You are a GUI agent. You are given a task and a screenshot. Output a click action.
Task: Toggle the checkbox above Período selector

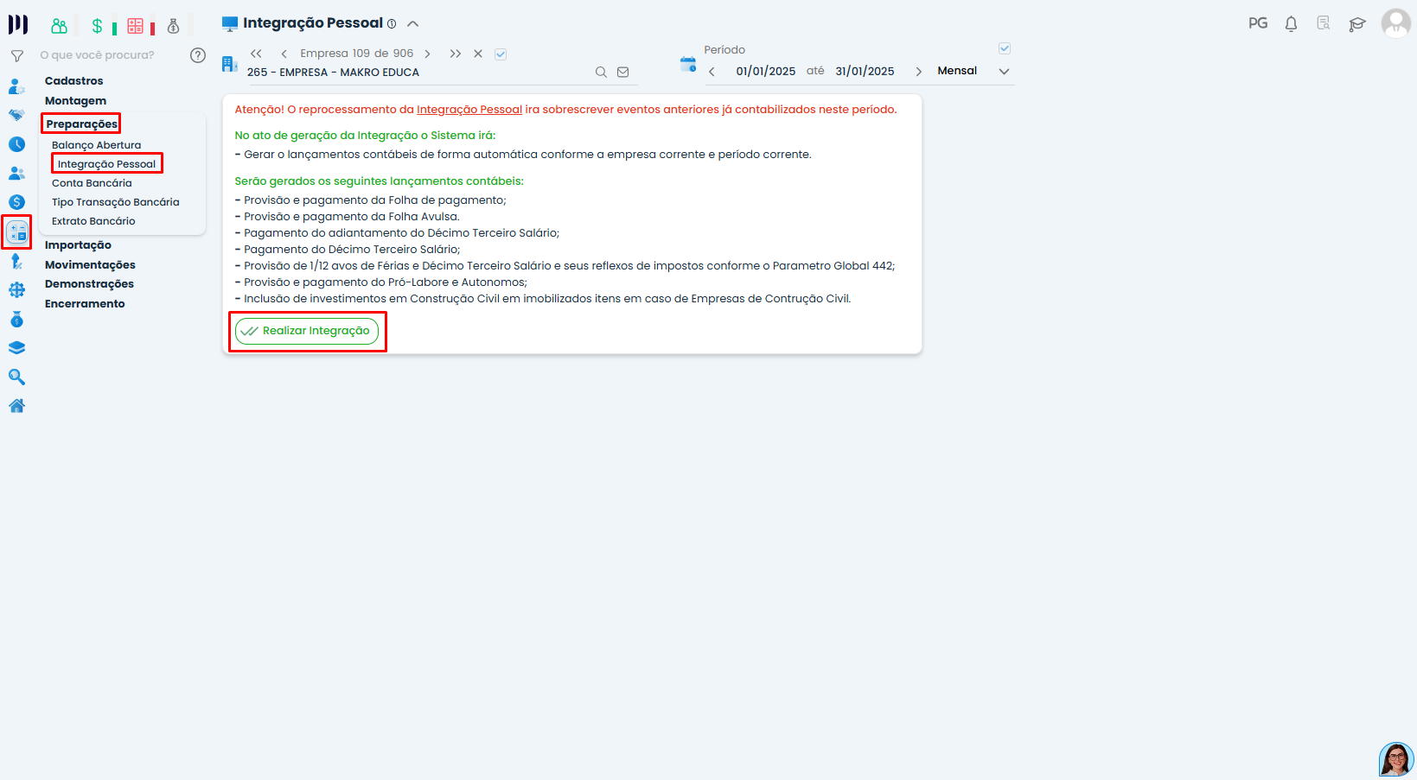click(x=1005, y=48)
